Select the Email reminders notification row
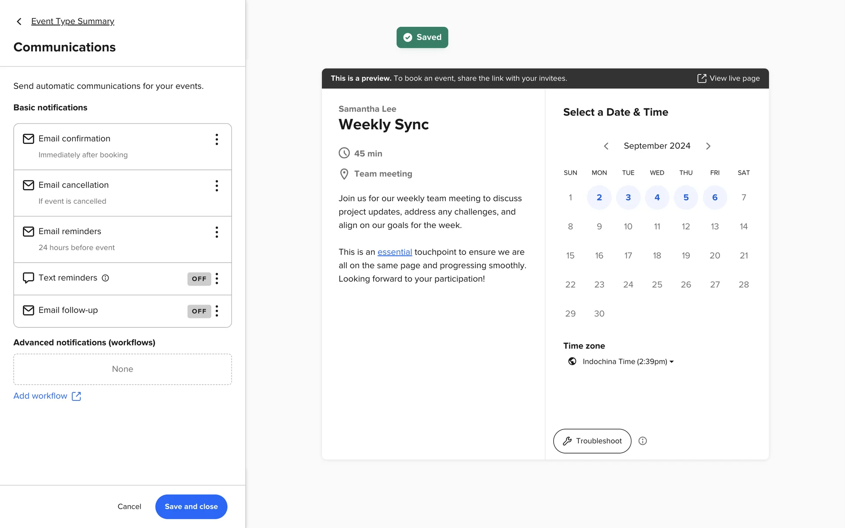Viewport: 845px width, 528px height. pos(114,239)
